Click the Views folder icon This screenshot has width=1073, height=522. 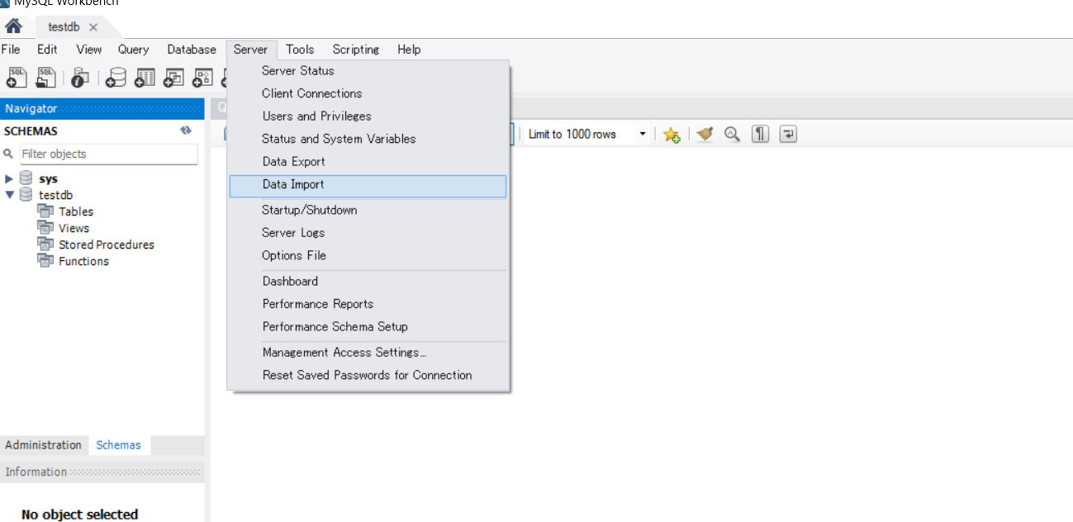[x=45, y=228]
